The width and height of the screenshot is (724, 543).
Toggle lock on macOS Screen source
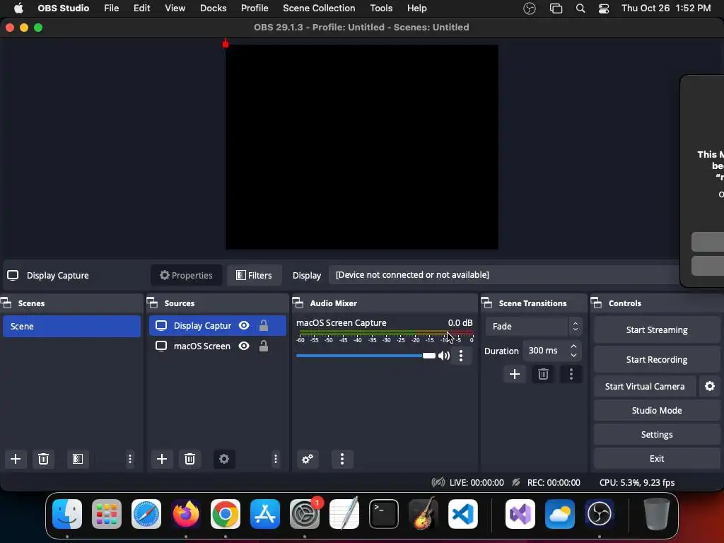pos(264,346)
